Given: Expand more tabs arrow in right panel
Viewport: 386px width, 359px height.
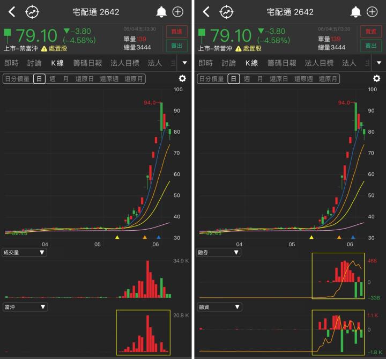Looking at the screenshot, I should click(379, 63).
